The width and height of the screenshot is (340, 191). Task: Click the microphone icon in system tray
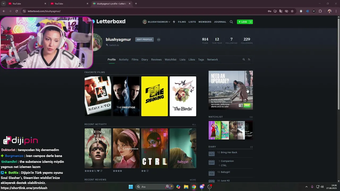click(x=312, y=187)
